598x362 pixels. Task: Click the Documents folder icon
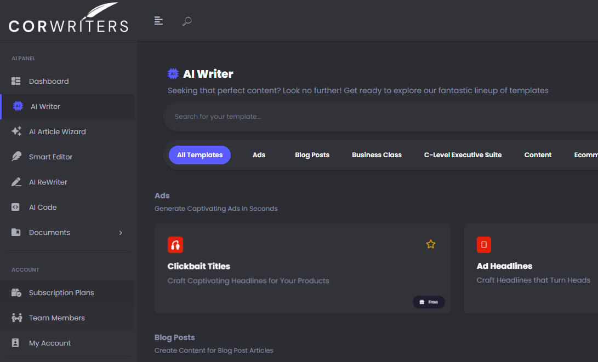pos(16,232)
